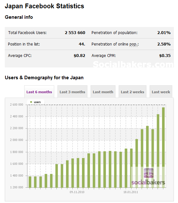Click the 1 600 000 axis label

(x=17, y=164)
